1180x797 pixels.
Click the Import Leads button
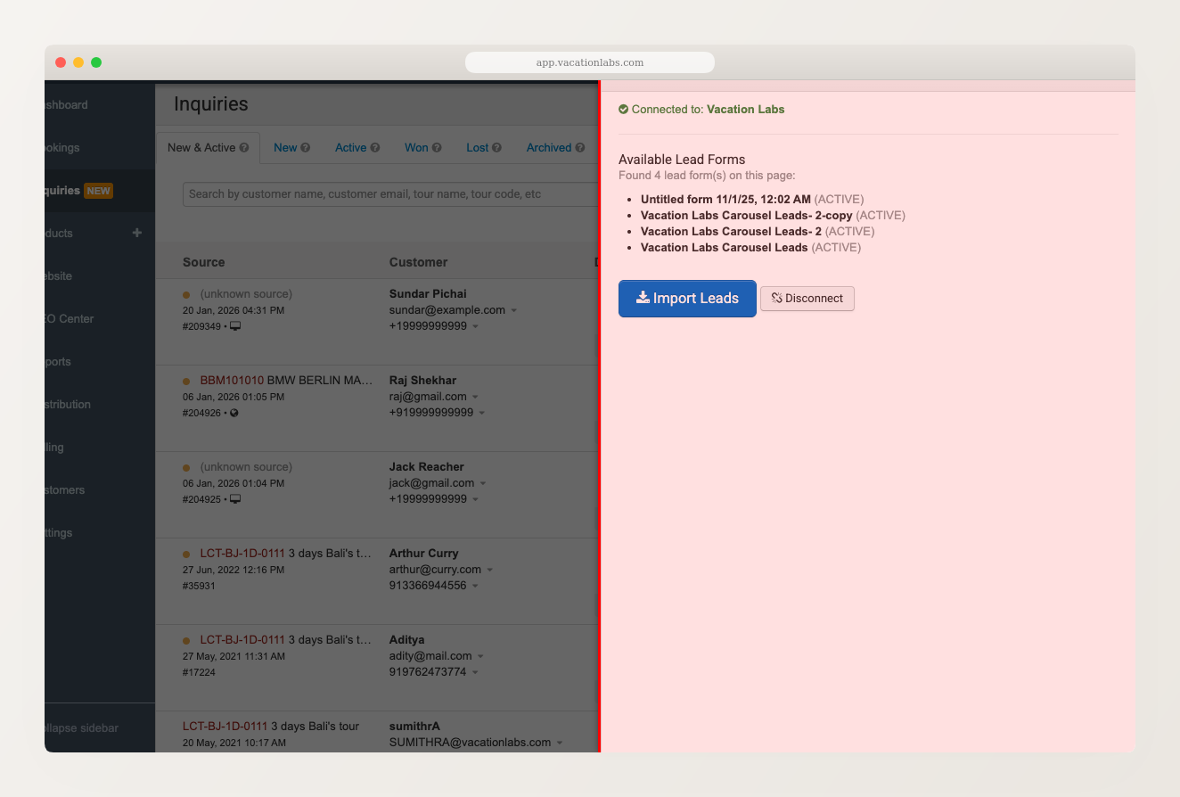(687, 299)
